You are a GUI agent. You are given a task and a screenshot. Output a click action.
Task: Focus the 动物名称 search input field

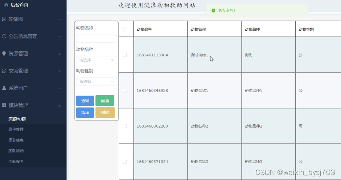[97, 38]
